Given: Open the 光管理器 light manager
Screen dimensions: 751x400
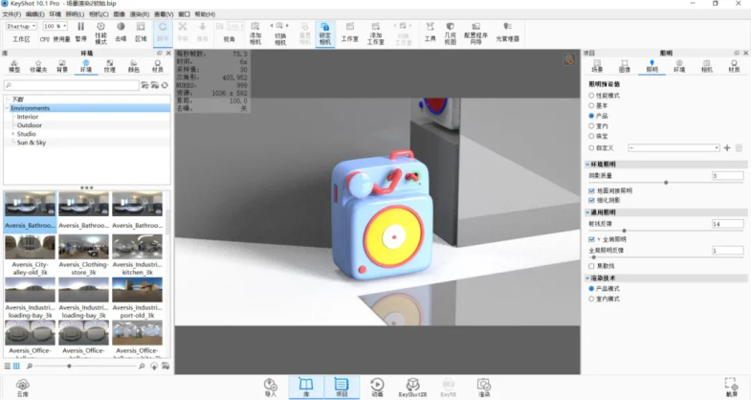Looking at the screenshot, I should (508, 32).
